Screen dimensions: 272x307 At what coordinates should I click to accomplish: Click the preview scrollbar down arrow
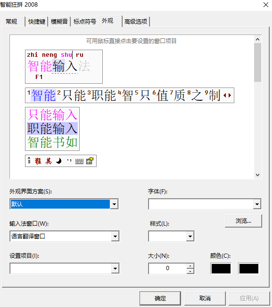(257, 175)
